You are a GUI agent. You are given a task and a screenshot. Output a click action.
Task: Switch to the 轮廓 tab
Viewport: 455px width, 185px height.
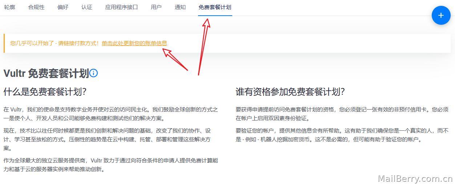pyautogui.click(x=9, y=7)
